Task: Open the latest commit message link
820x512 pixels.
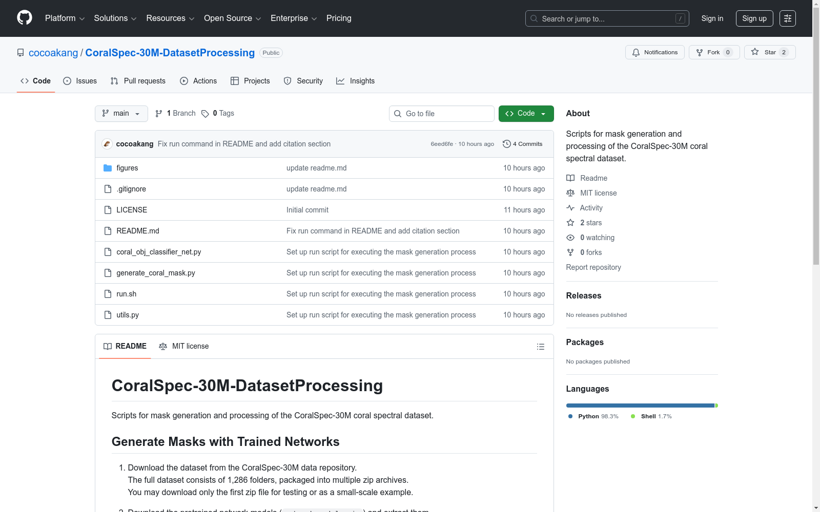Action: tap(244, 144)
